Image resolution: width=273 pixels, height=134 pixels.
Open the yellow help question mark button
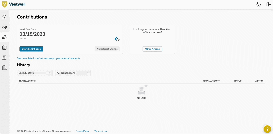[267, 129]
